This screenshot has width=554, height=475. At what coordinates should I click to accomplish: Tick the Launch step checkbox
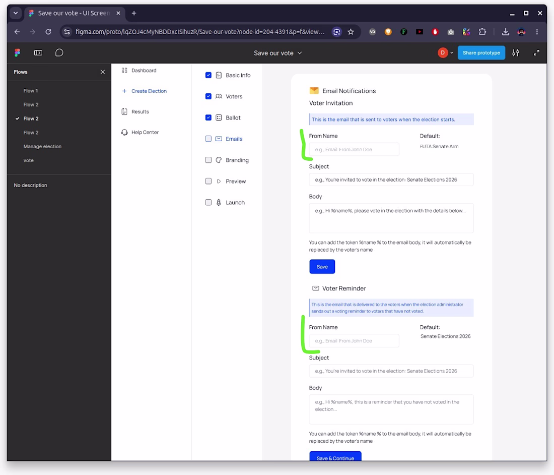(209, 202)
